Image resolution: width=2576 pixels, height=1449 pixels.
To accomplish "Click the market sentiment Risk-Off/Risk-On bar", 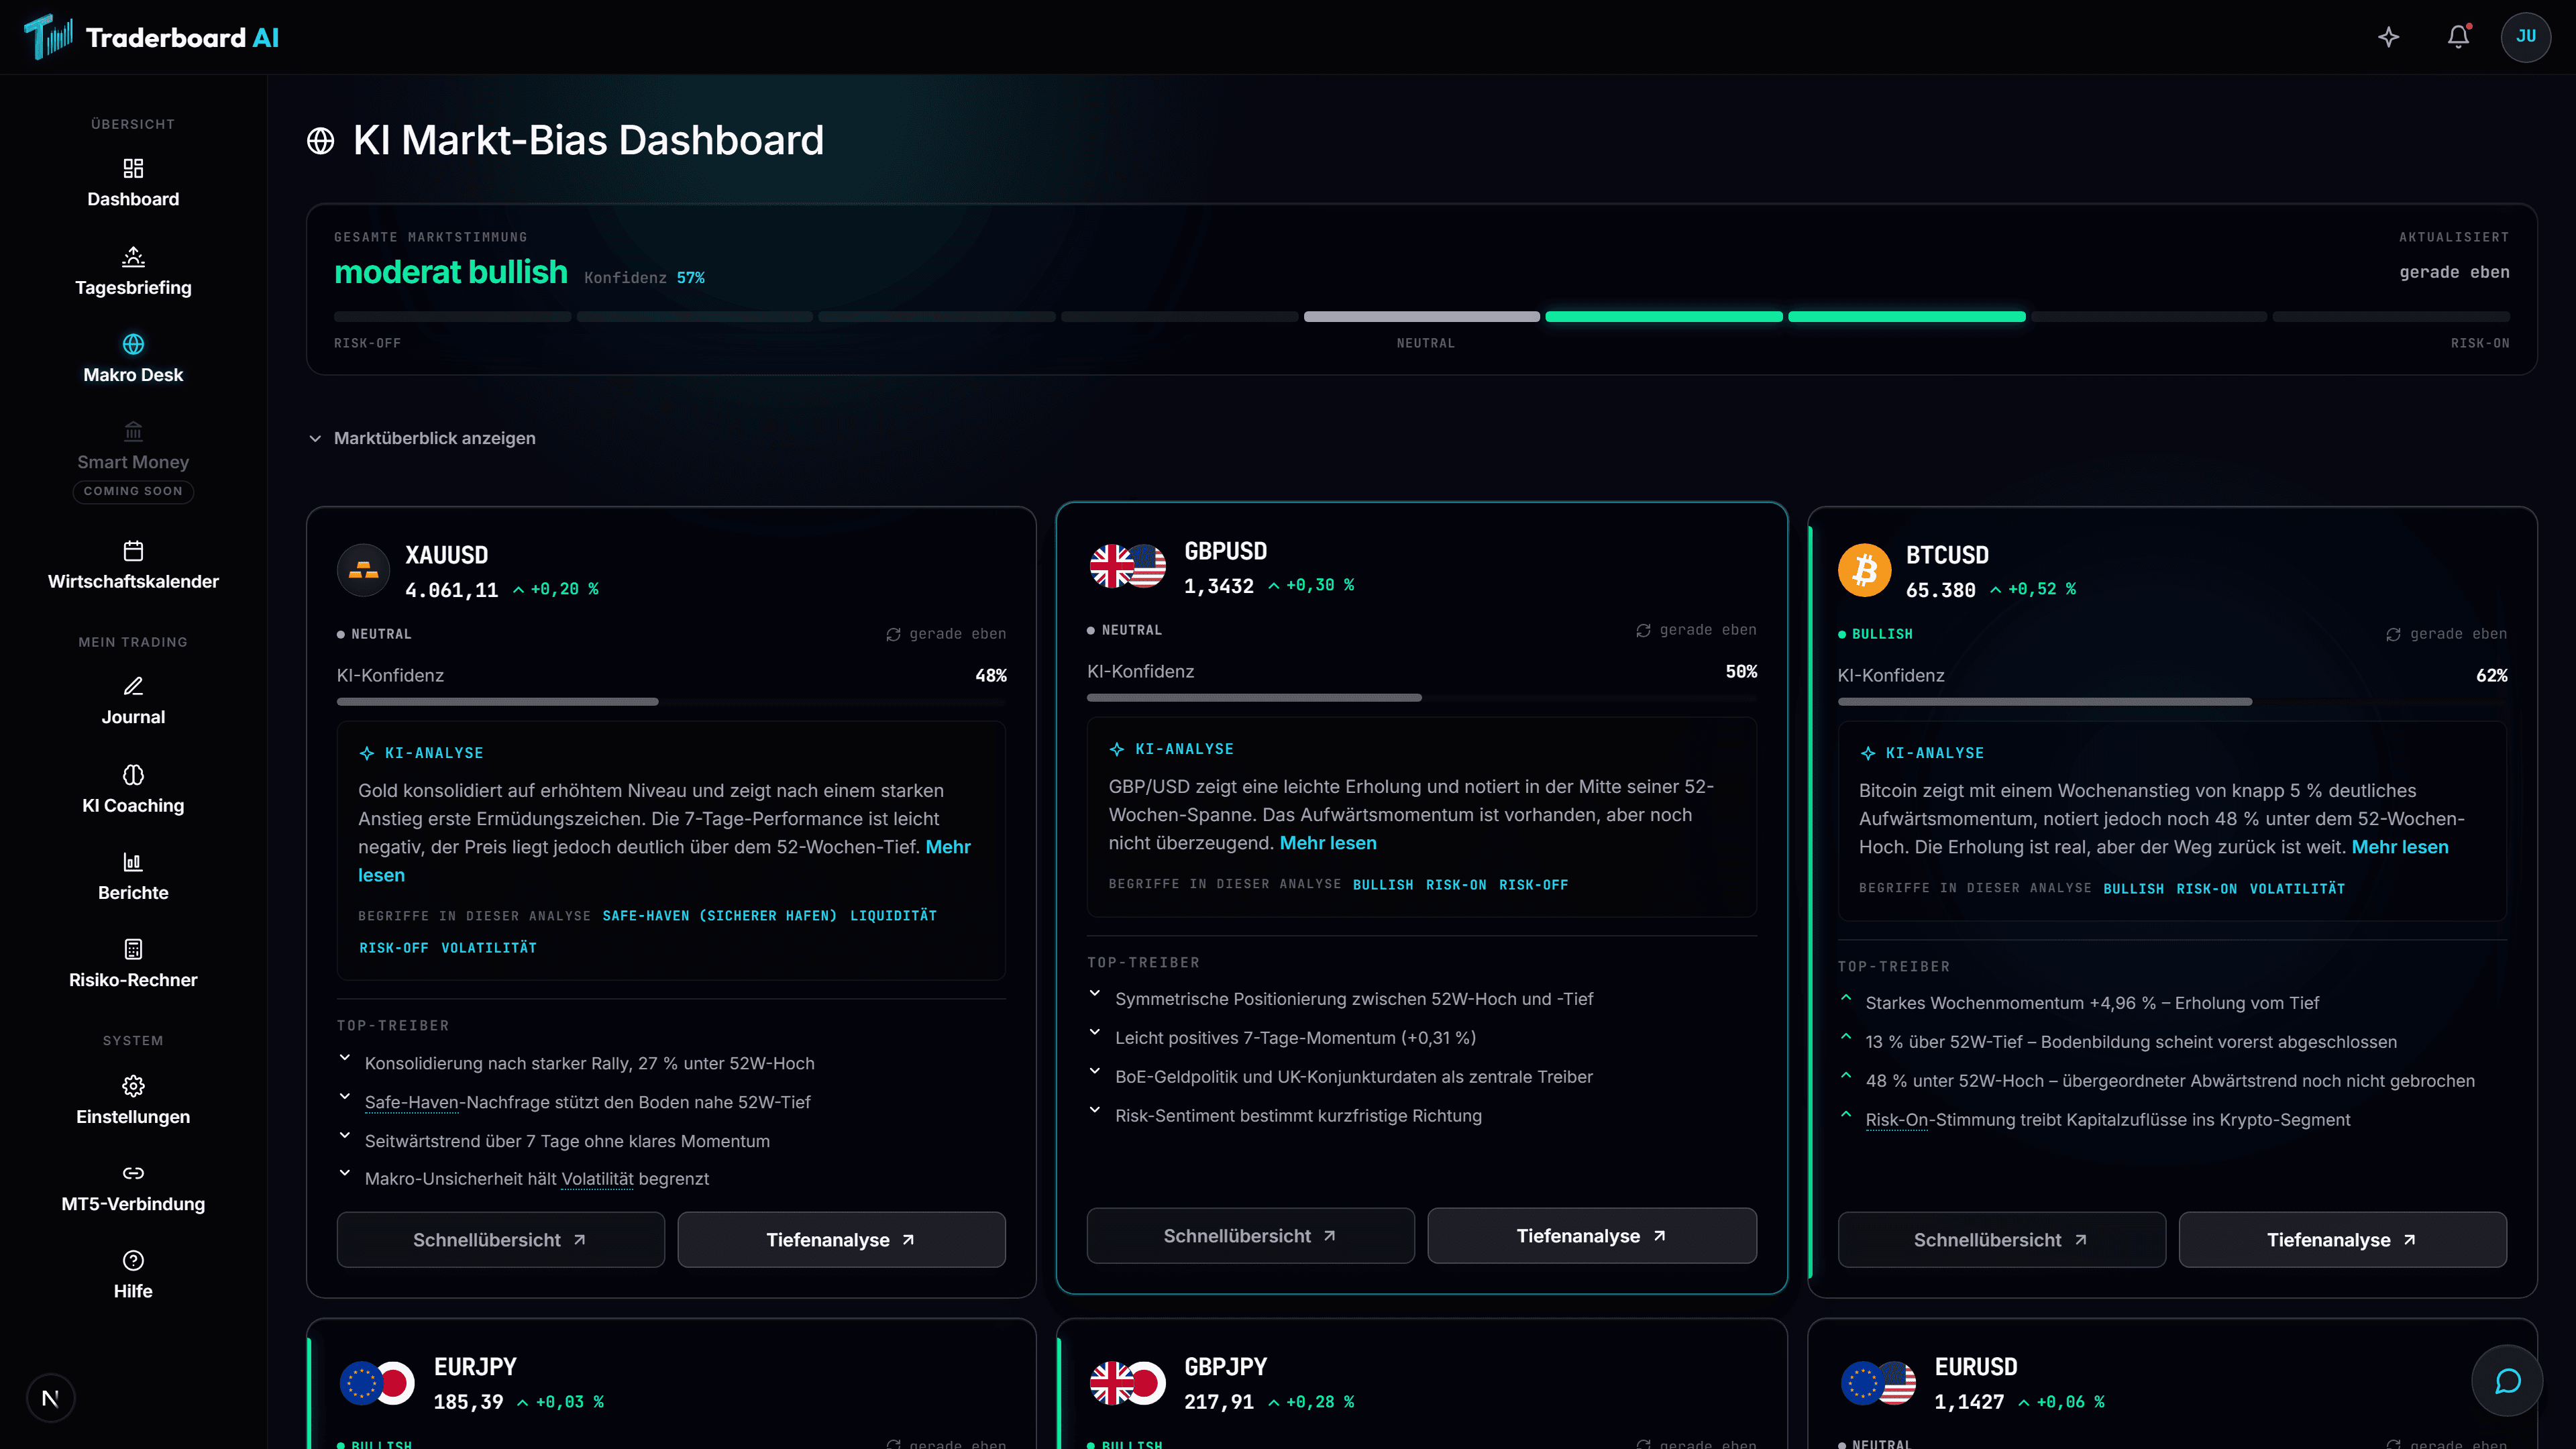I will (1421, 317).
